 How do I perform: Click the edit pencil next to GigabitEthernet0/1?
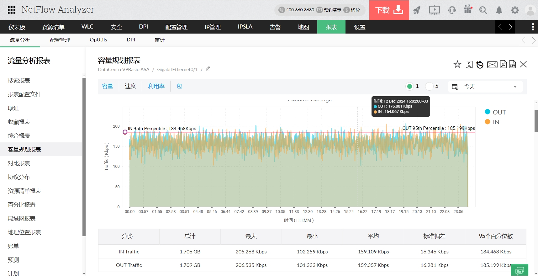coord(208,69)
